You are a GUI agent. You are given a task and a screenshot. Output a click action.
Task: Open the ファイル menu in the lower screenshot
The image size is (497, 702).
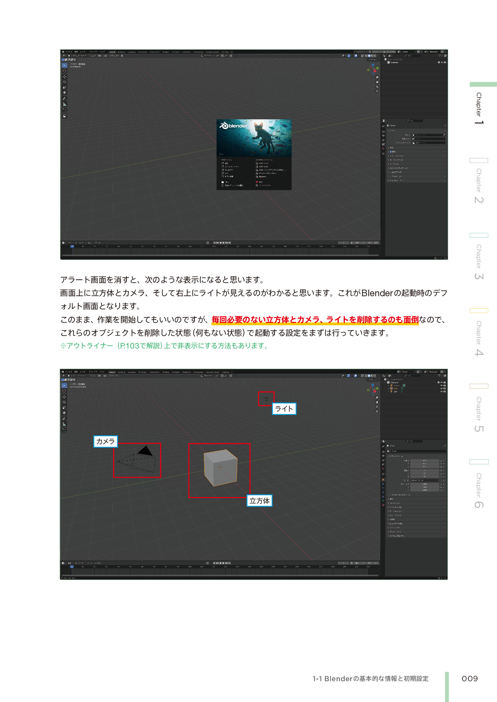coord(69,372)
